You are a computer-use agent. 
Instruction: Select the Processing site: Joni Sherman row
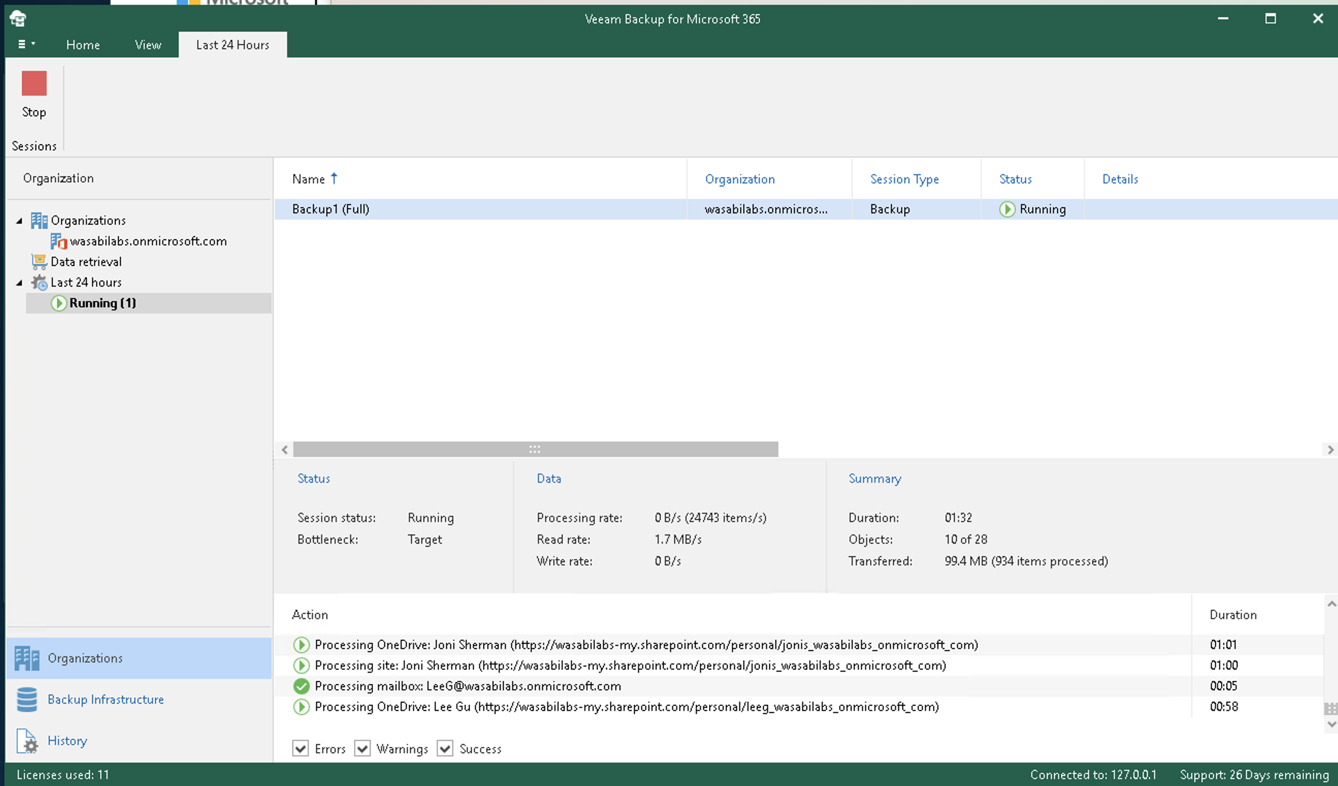coord(799,666)
